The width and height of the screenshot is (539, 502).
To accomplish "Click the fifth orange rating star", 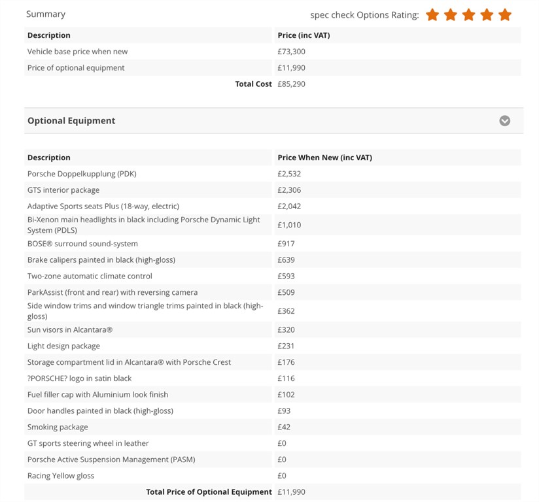I will click(x=505, y=14).
